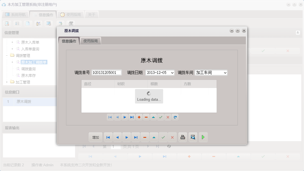Add a detail row with the plus icon
The height and width of the screenshot is (171, 304).
[139, 117]
